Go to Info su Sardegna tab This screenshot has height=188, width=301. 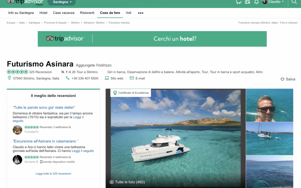coord(21,13)
